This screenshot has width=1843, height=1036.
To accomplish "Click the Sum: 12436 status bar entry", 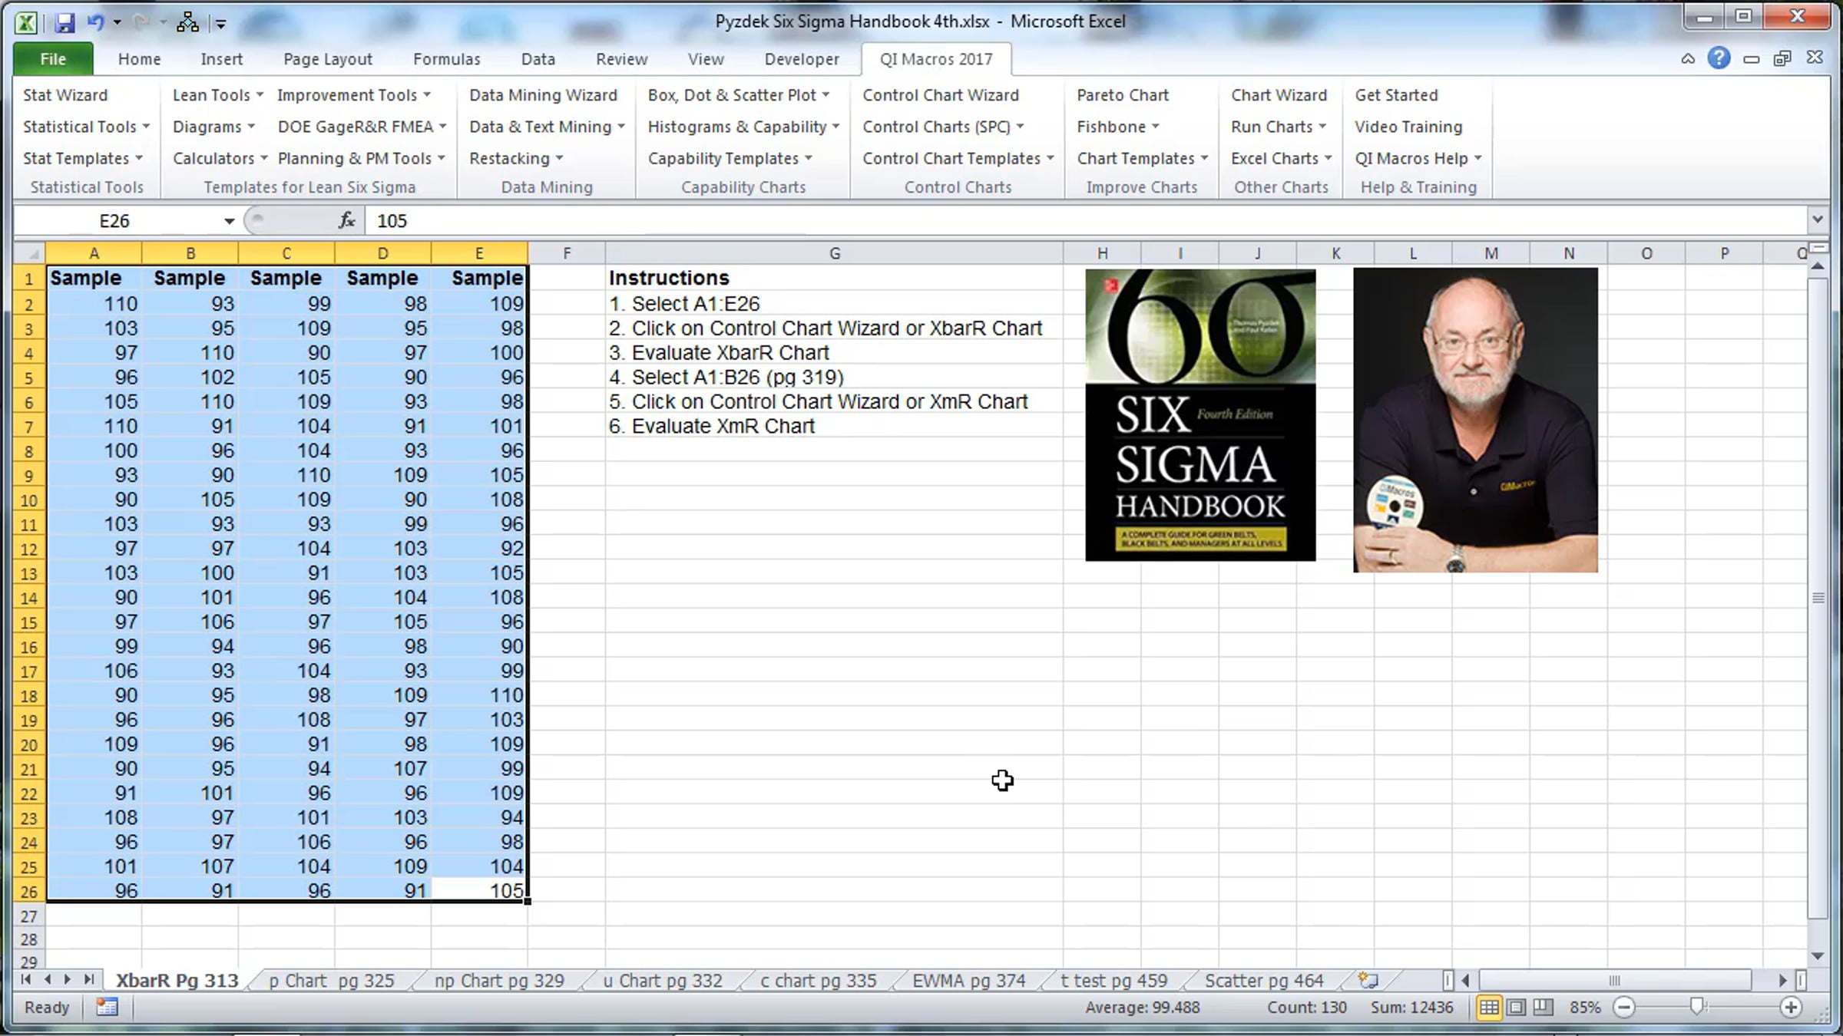I will [x=1411, y=1007].
